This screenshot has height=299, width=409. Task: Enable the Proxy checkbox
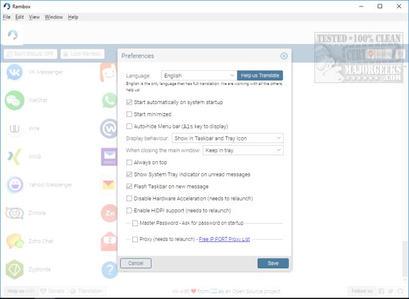135,240
